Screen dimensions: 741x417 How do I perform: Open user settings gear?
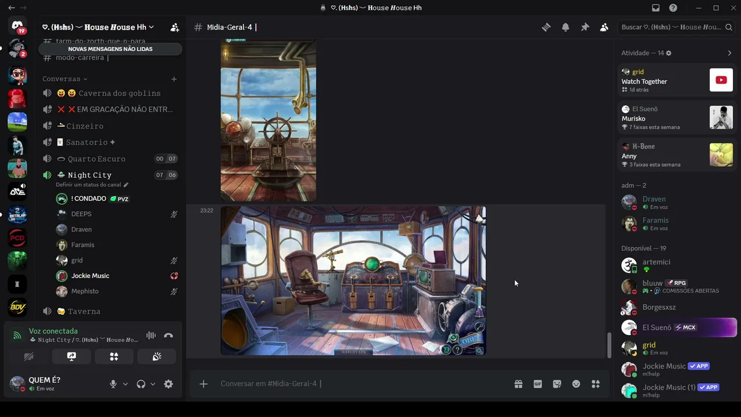click(x=168, y=384)
